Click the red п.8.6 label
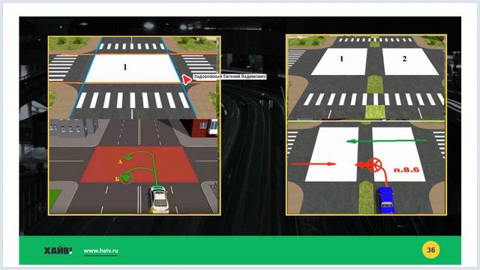The image size is (480, 270). (x=406, y=169)
